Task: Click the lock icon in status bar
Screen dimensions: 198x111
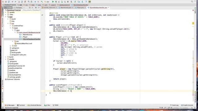Action: click(192, 108)
